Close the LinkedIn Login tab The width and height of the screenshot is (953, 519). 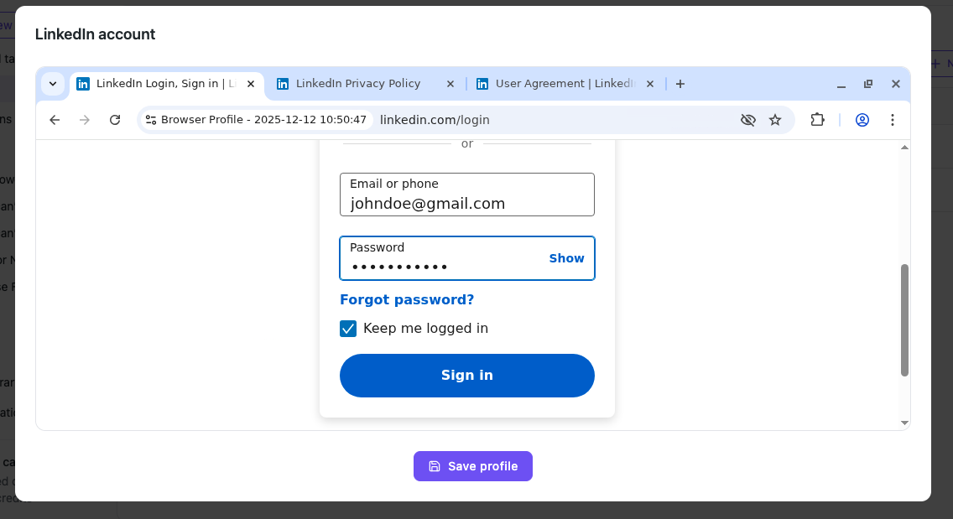coord(250,84)
